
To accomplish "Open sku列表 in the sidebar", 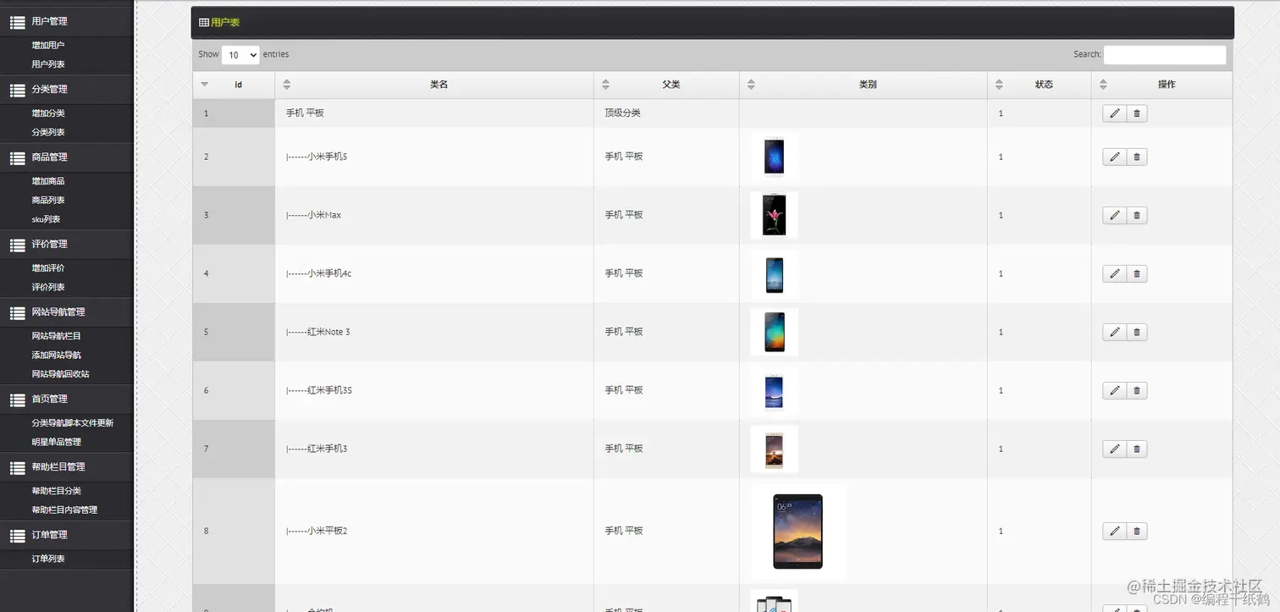I will click(x=46, y=219).
